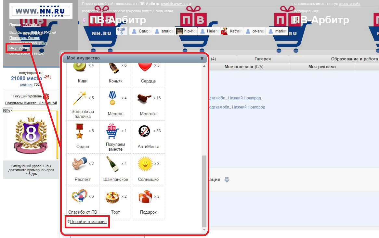The width and height of the screenshot is (379, 238).
Task: Click the 'x 16' Молоток count
Action: [x=157, y=98]
